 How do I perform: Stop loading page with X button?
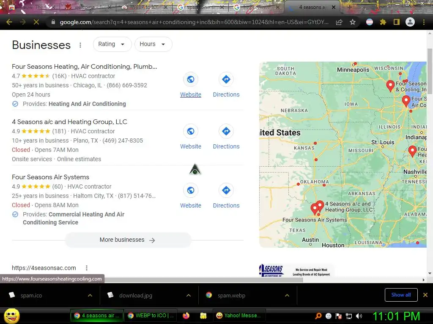click(x=36, y=22)
